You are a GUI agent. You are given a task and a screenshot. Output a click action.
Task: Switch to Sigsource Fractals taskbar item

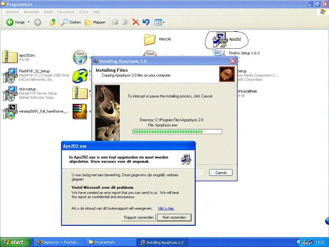pos(59,242)
